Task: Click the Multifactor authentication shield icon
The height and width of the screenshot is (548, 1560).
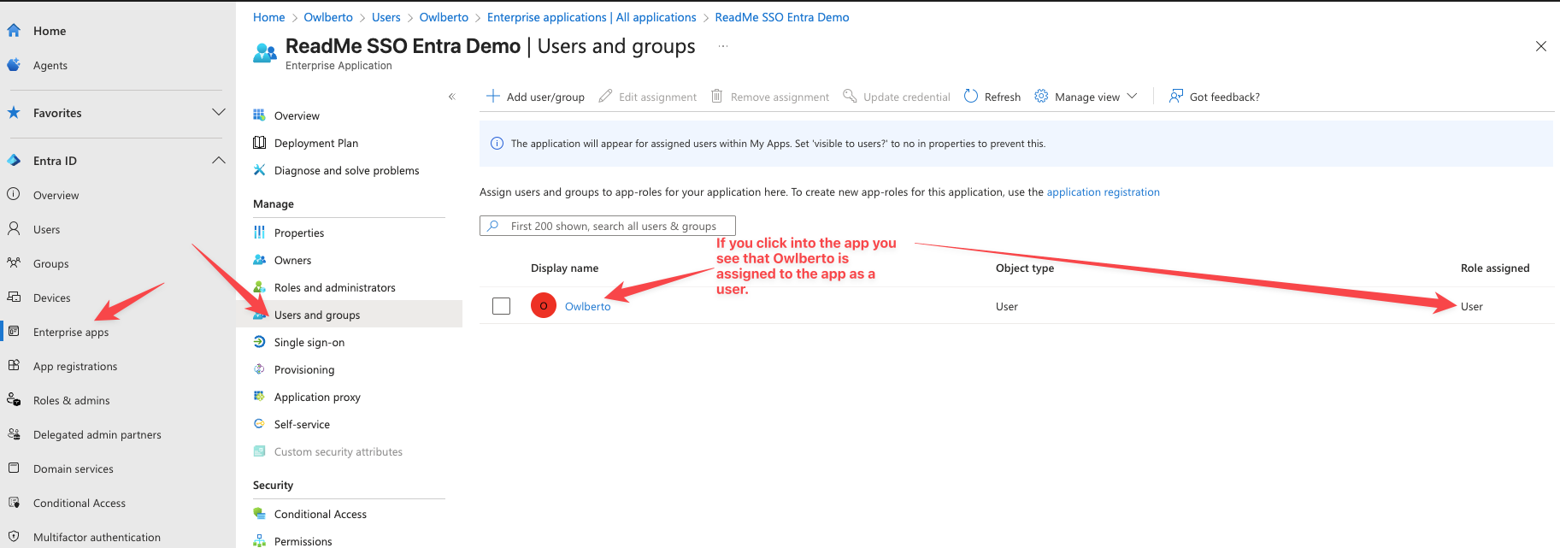Action: [14, 537]
